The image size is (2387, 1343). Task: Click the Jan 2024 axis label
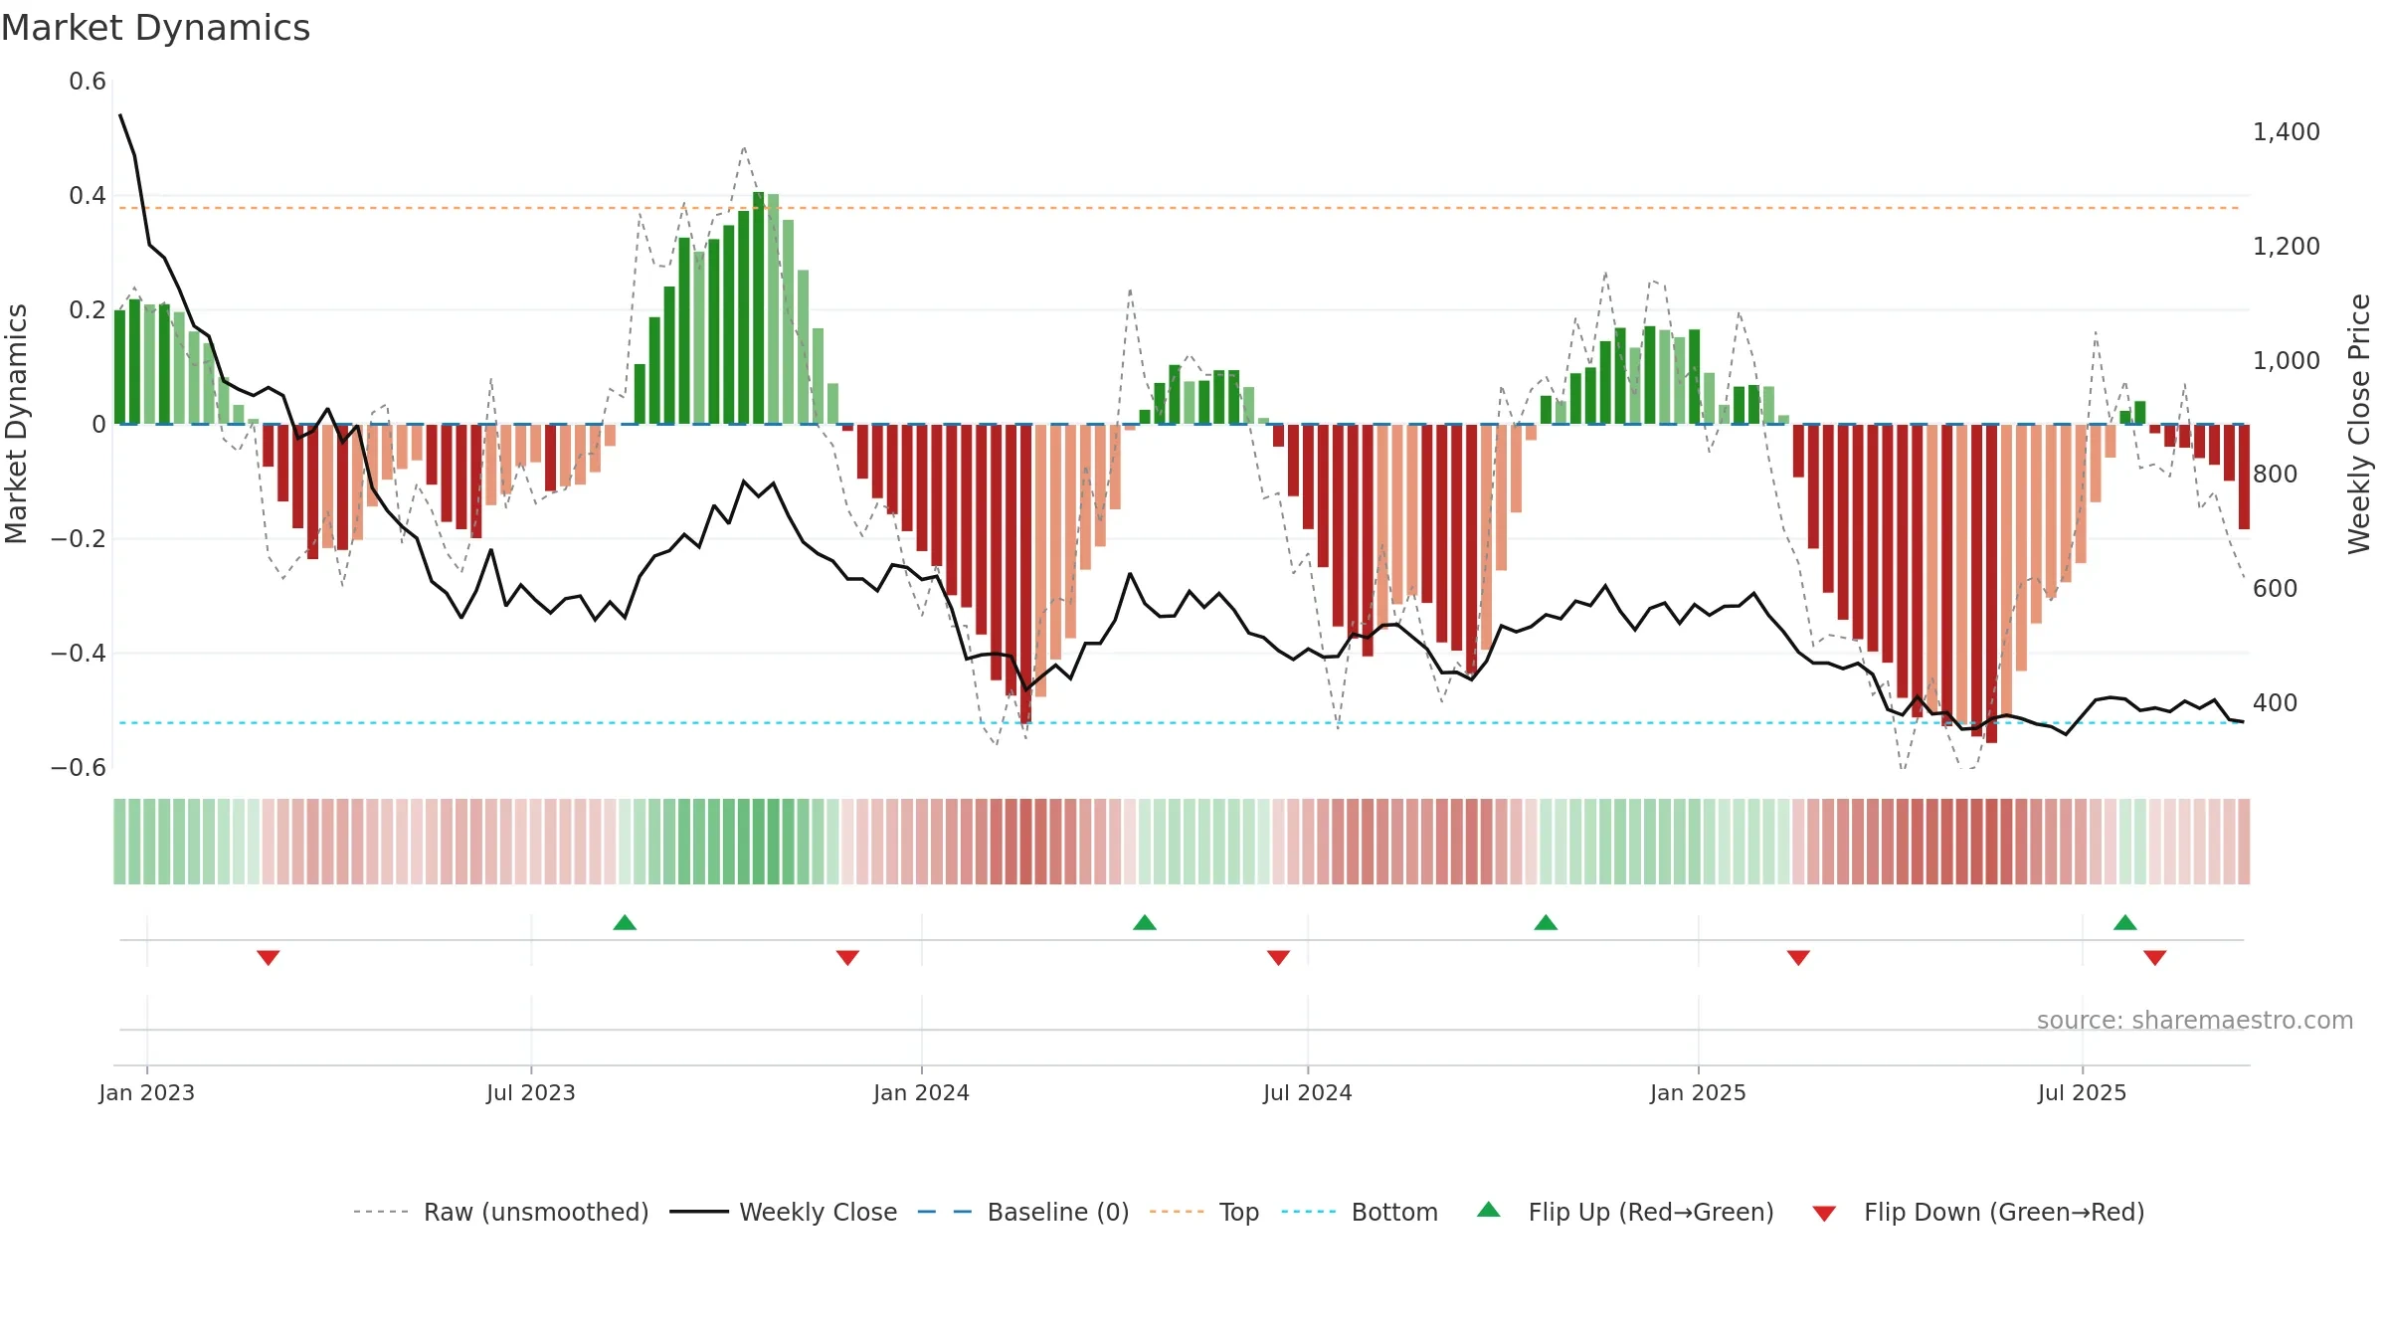(922, 1092)
